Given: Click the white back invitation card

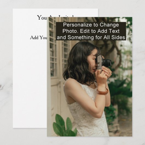Looking at the screenshot, I should pyautogui.click(x=30, y=74).
